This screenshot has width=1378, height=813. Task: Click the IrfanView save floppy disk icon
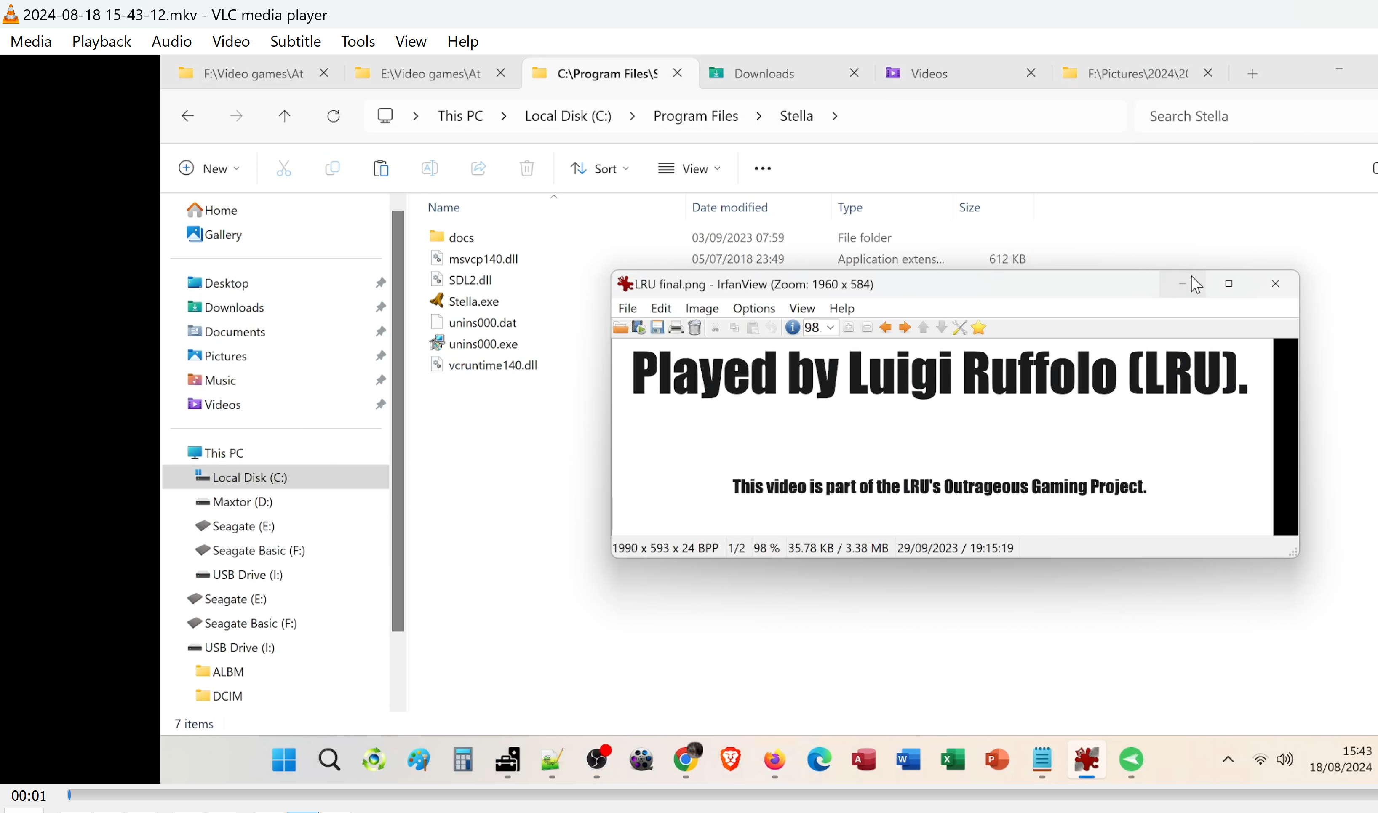657,328
